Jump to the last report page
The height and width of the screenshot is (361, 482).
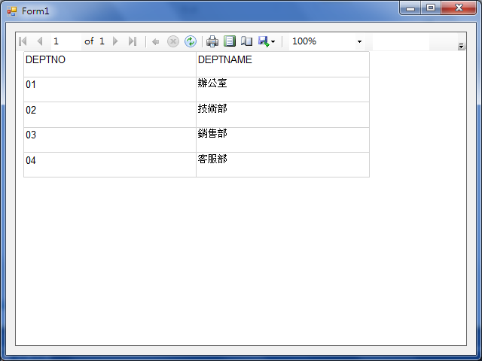tap(133, 41)
